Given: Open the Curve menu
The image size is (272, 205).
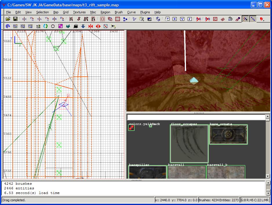Looking at the screenshot, I should (132, 12).
